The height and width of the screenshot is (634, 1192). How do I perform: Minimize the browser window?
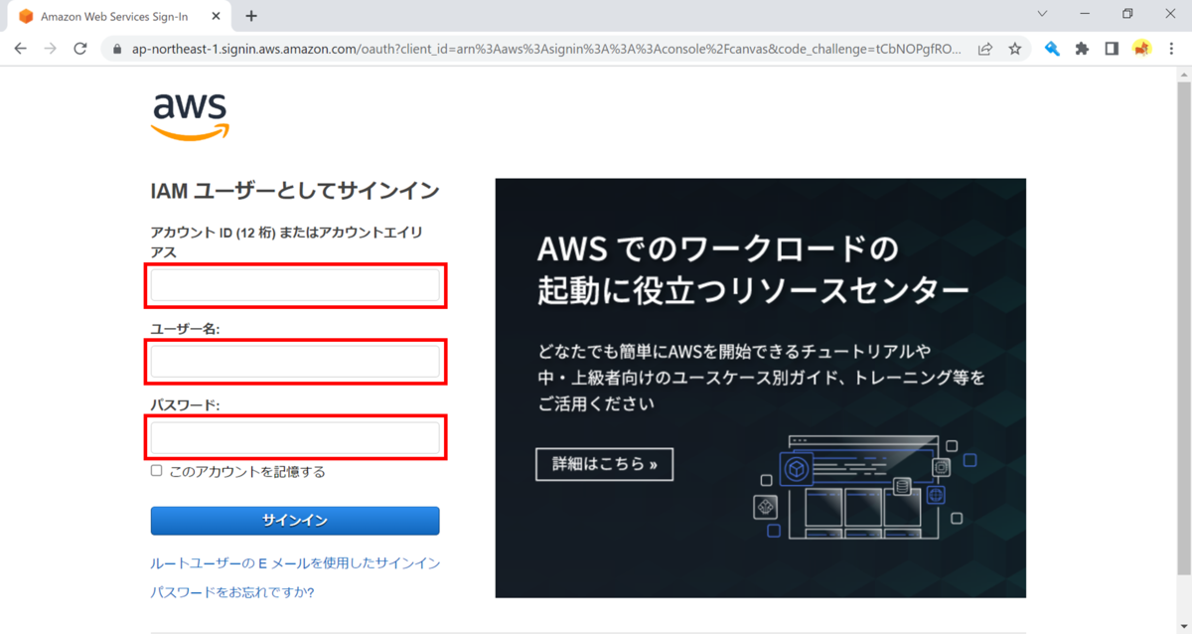tap(1085, 14)
